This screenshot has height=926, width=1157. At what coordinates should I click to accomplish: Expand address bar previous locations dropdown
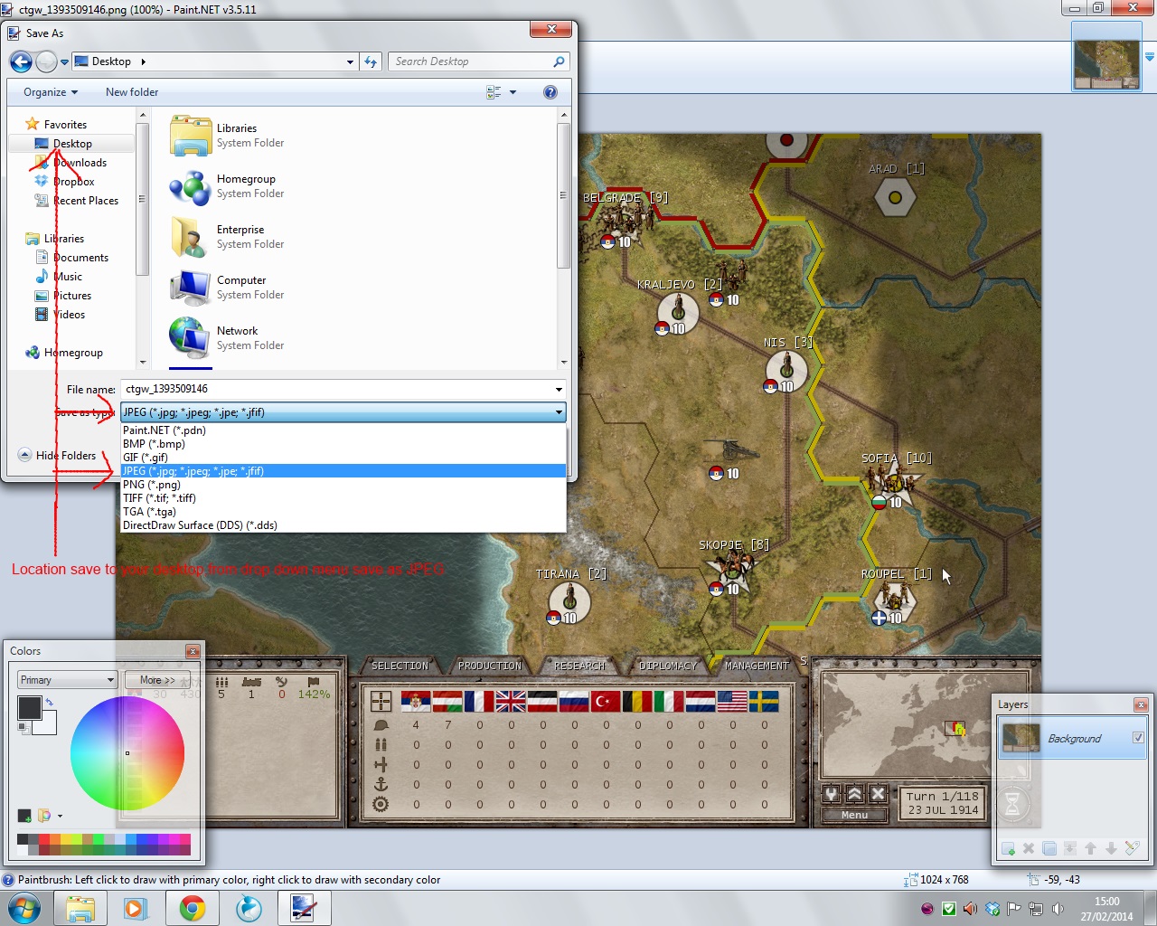[x=350, y=61]
